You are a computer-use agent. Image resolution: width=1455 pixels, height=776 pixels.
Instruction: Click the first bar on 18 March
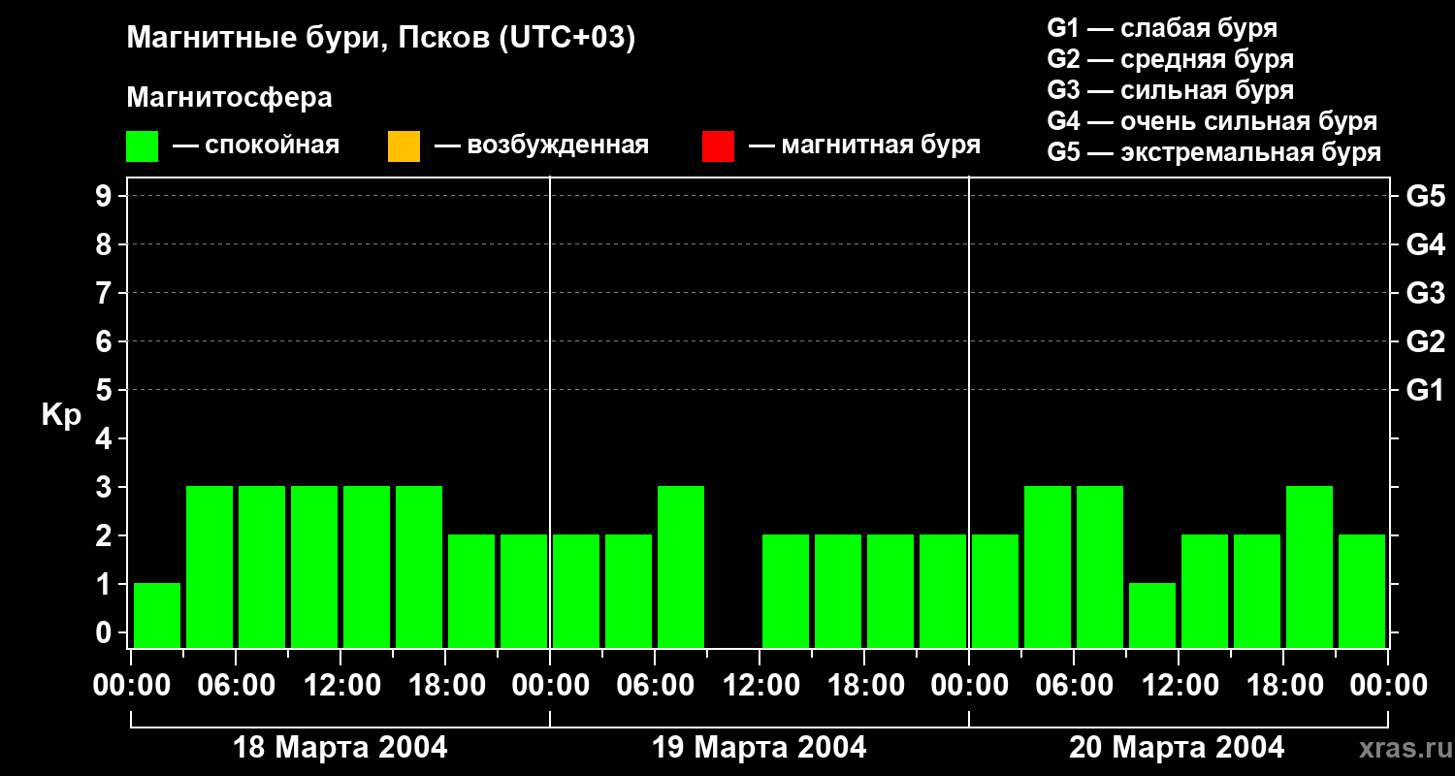tap(157, 615)
